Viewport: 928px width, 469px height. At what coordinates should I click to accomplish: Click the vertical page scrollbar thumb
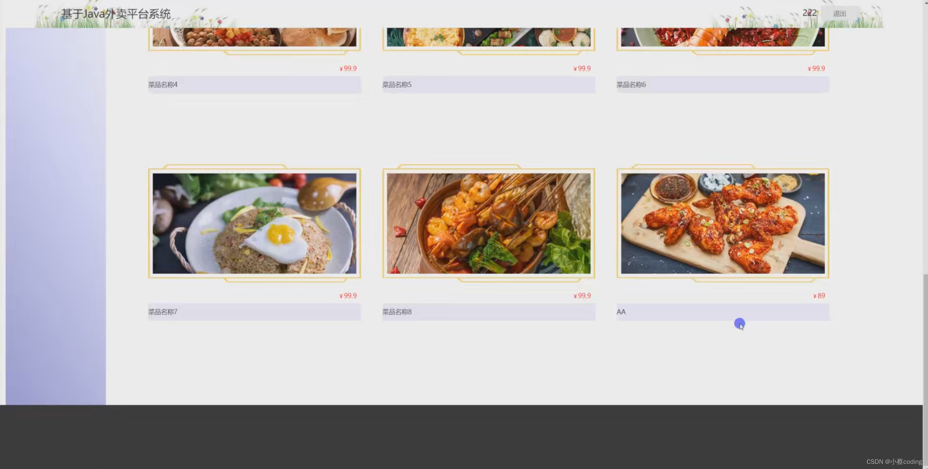(925, 369)
